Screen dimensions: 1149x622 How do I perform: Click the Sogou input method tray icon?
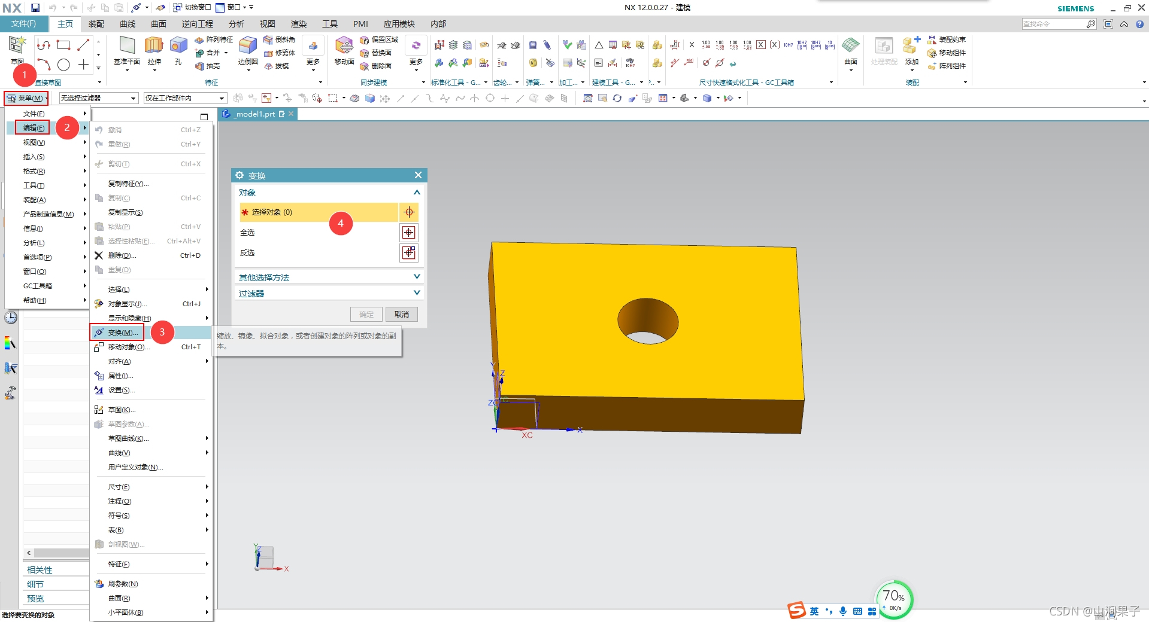[x=796, y=611]
